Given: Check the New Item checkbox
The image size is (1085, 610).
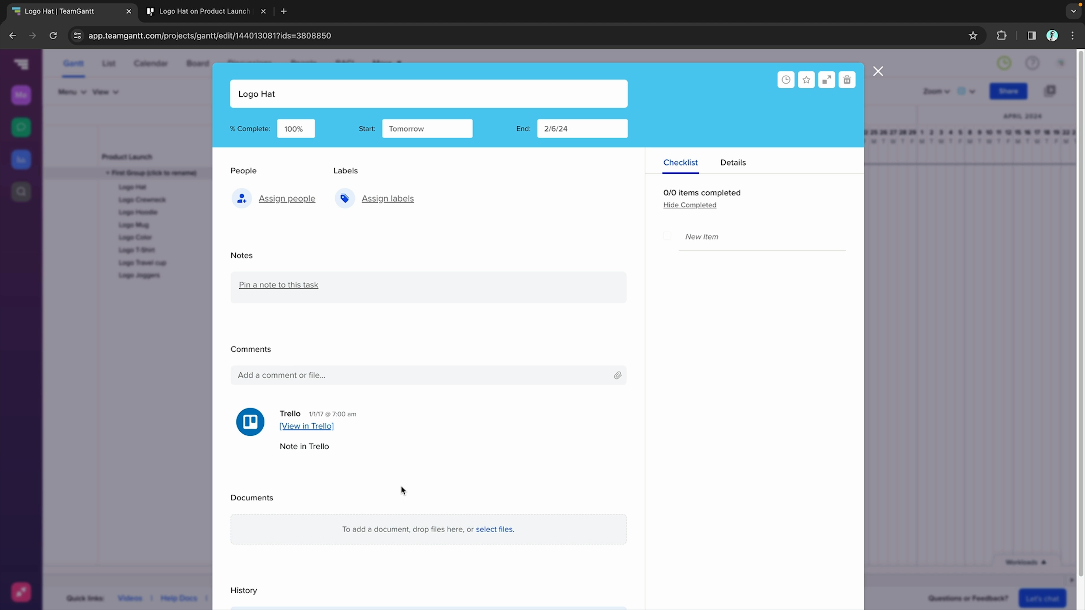Looking at the screenshot, I should click(x=667, y=236).
